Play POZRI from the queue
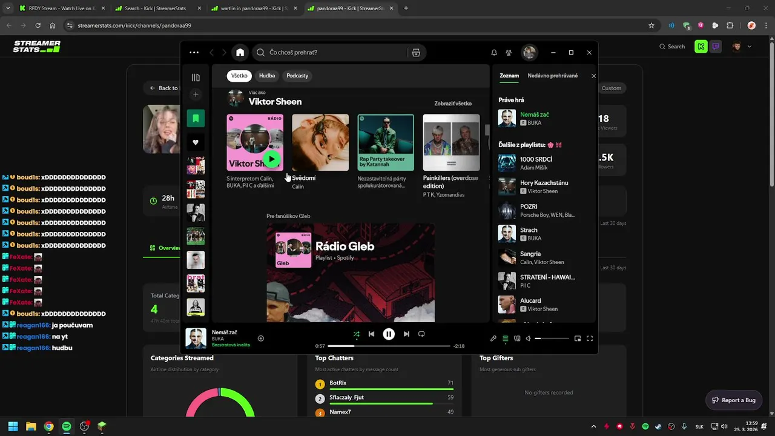Image resolution: width=775 pixels, height=436 pixels. 543,210
